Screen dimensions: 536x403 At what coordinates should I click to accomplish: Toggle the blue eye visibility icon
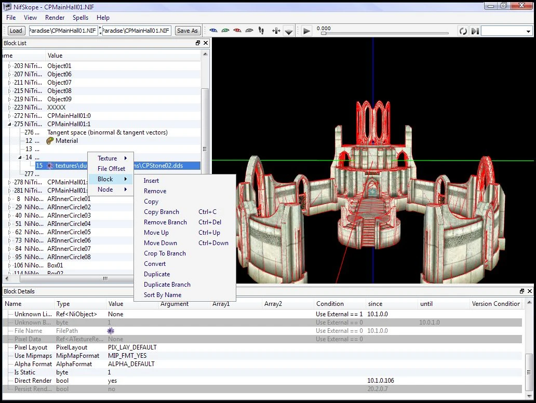point(213,30)
